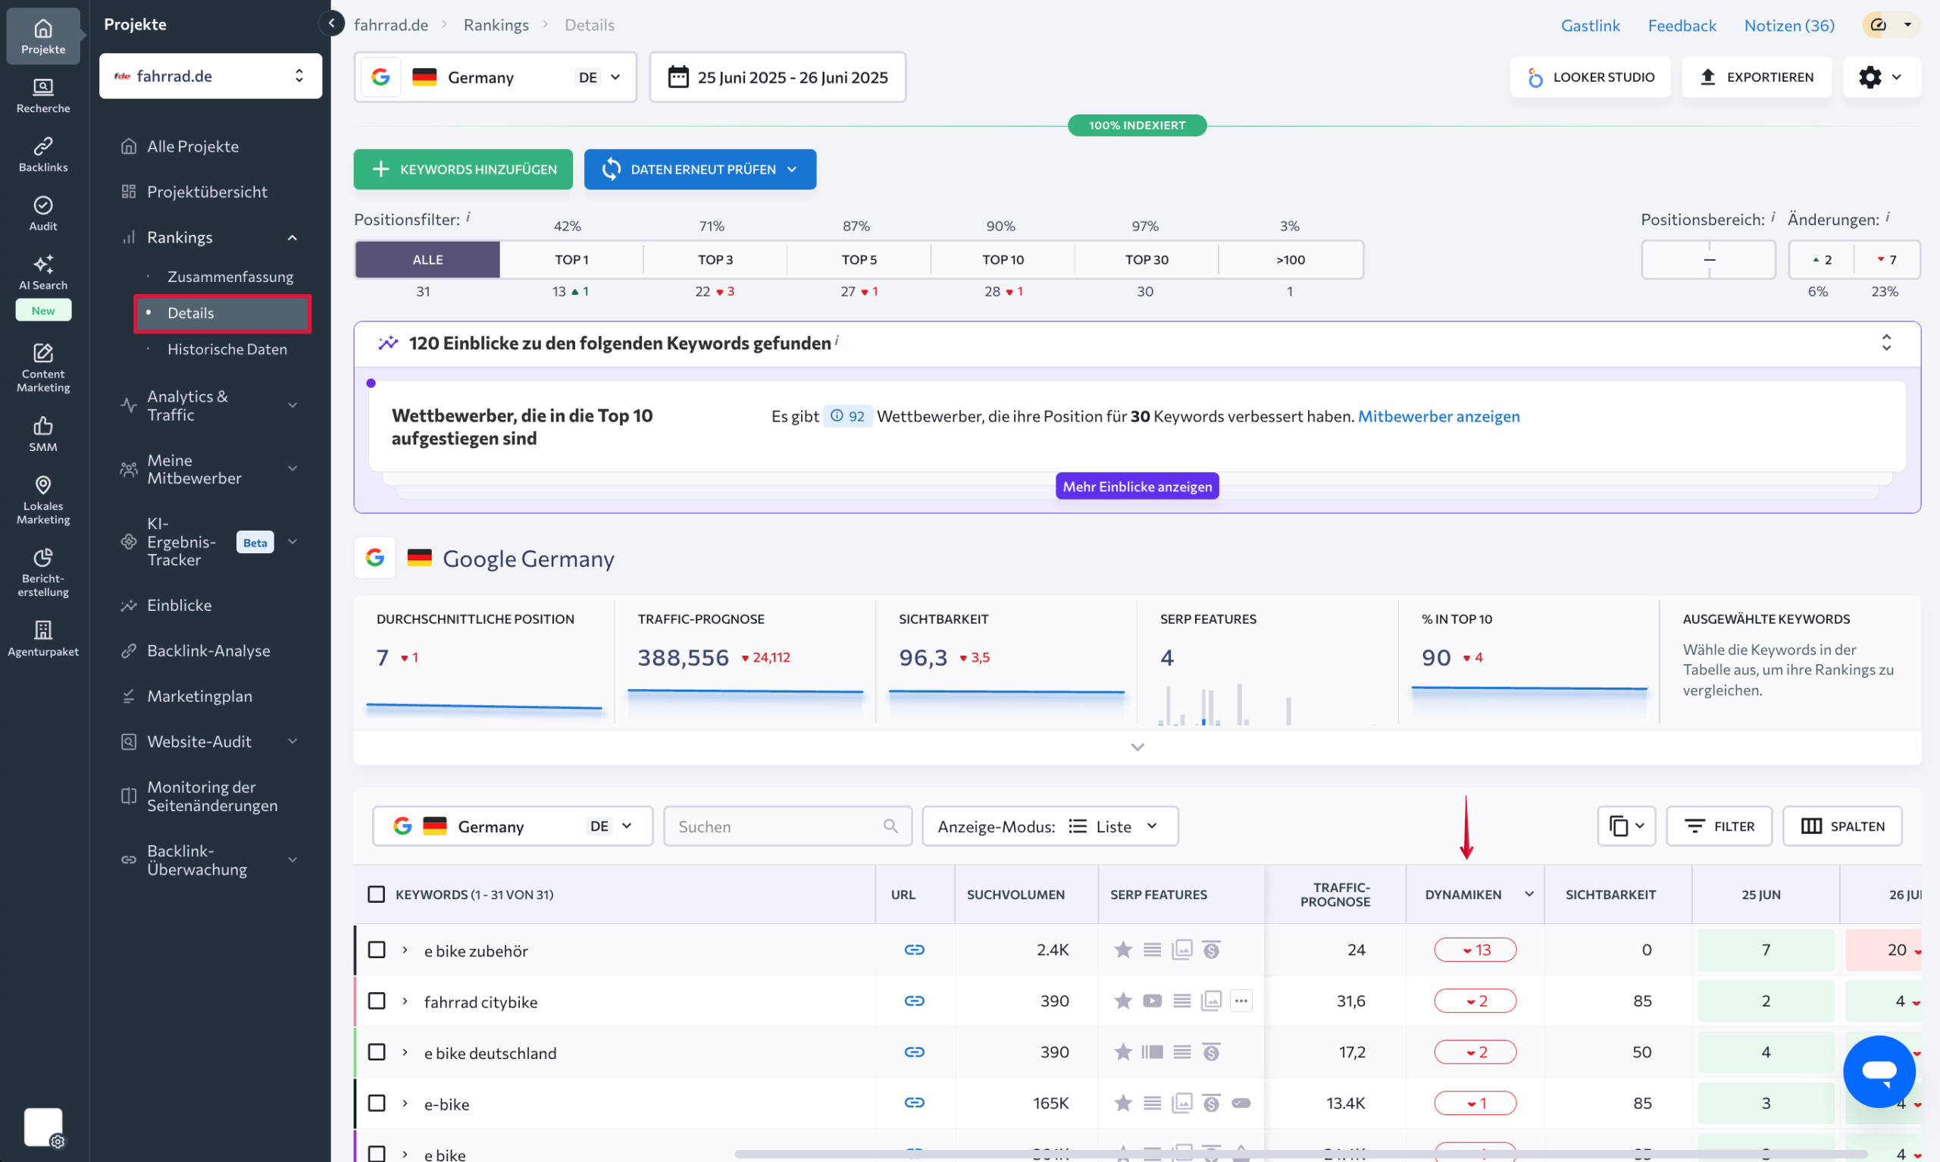Viewport: 1940px width, 1162px height.
Task: Click the info icon next to 92 competitors
Action: tap(837, 416)
